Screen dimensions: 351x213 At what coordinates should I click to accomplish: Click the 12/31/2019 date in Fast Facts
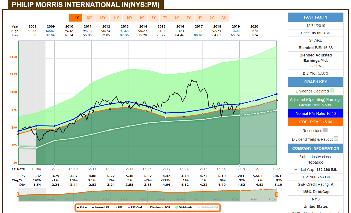[x=316, y=26]
